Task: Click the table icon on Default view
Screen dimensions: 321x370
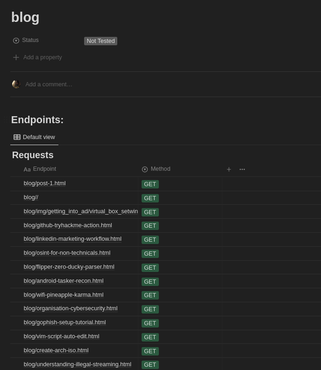Action: (x=17, y=137)
